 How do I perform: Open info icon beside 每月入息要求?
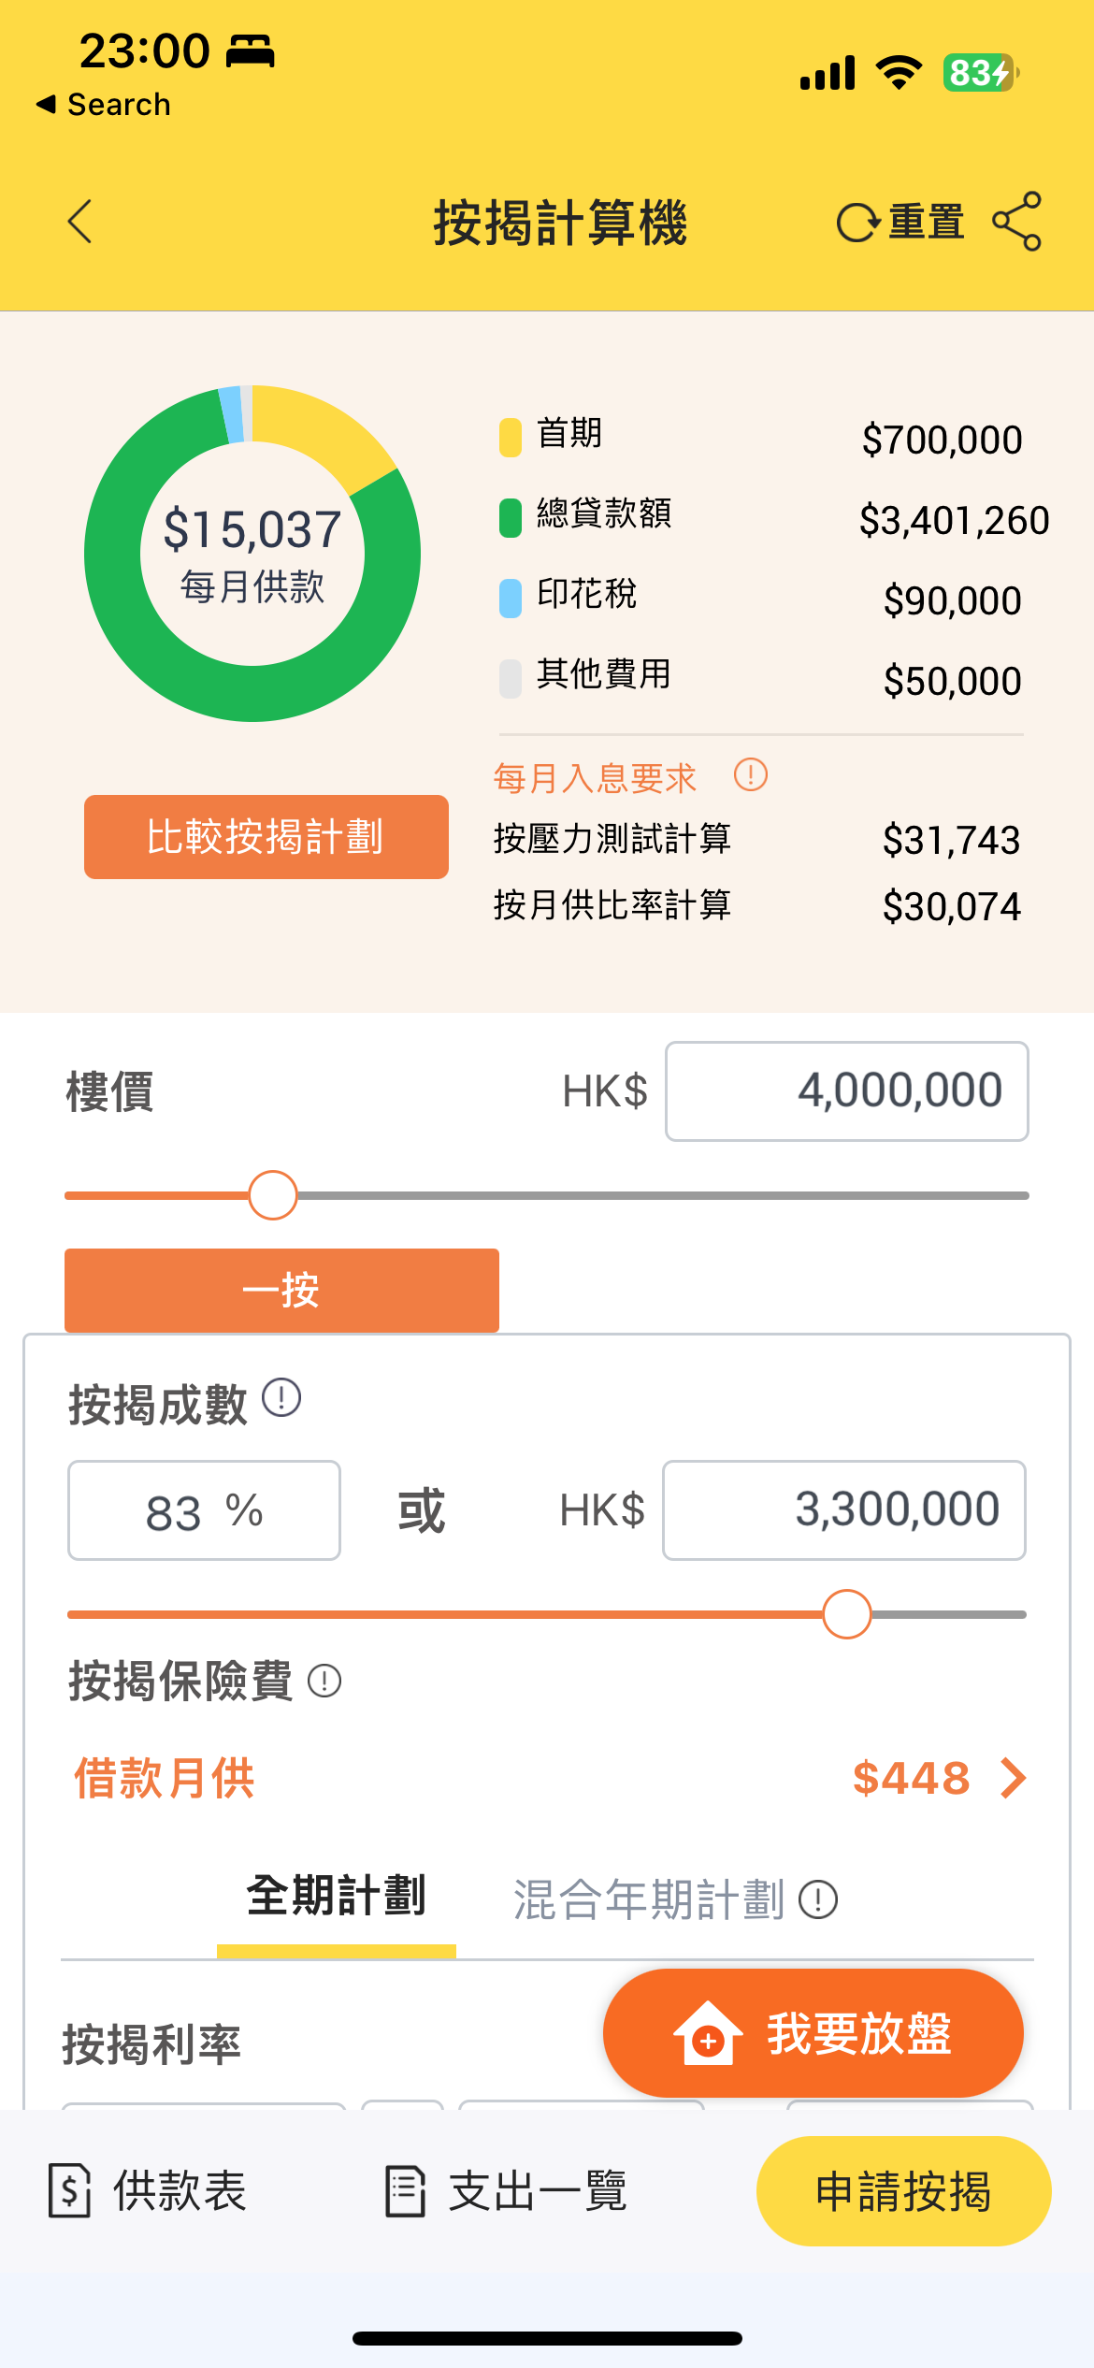coord(751,774)
